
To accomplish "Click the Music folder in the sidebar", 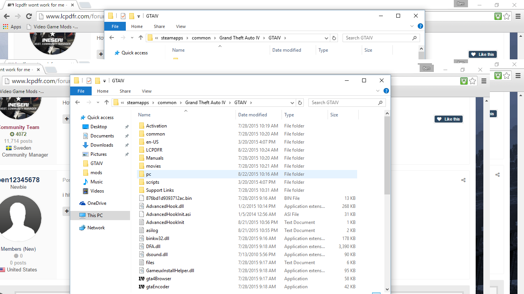I will pos(96,182).
